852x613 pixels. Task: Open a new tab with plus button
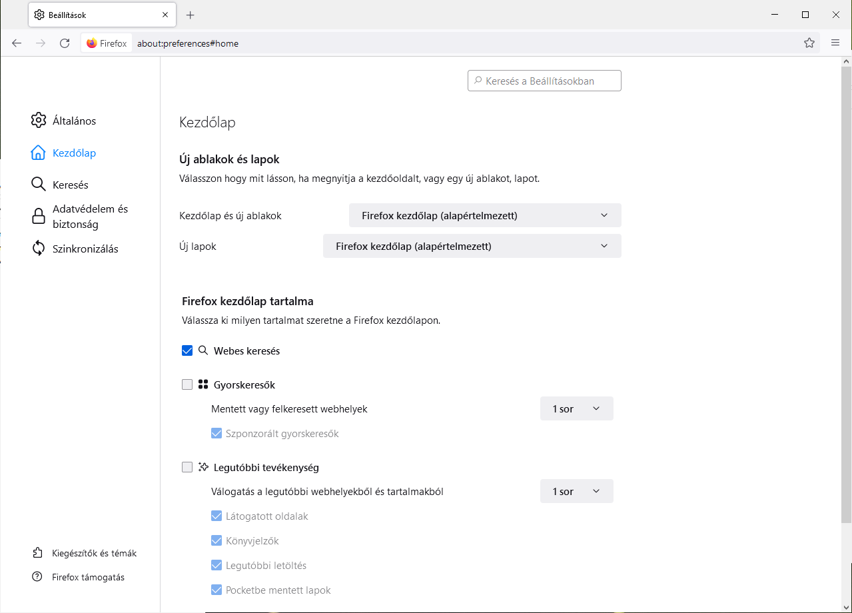[191, 15]
